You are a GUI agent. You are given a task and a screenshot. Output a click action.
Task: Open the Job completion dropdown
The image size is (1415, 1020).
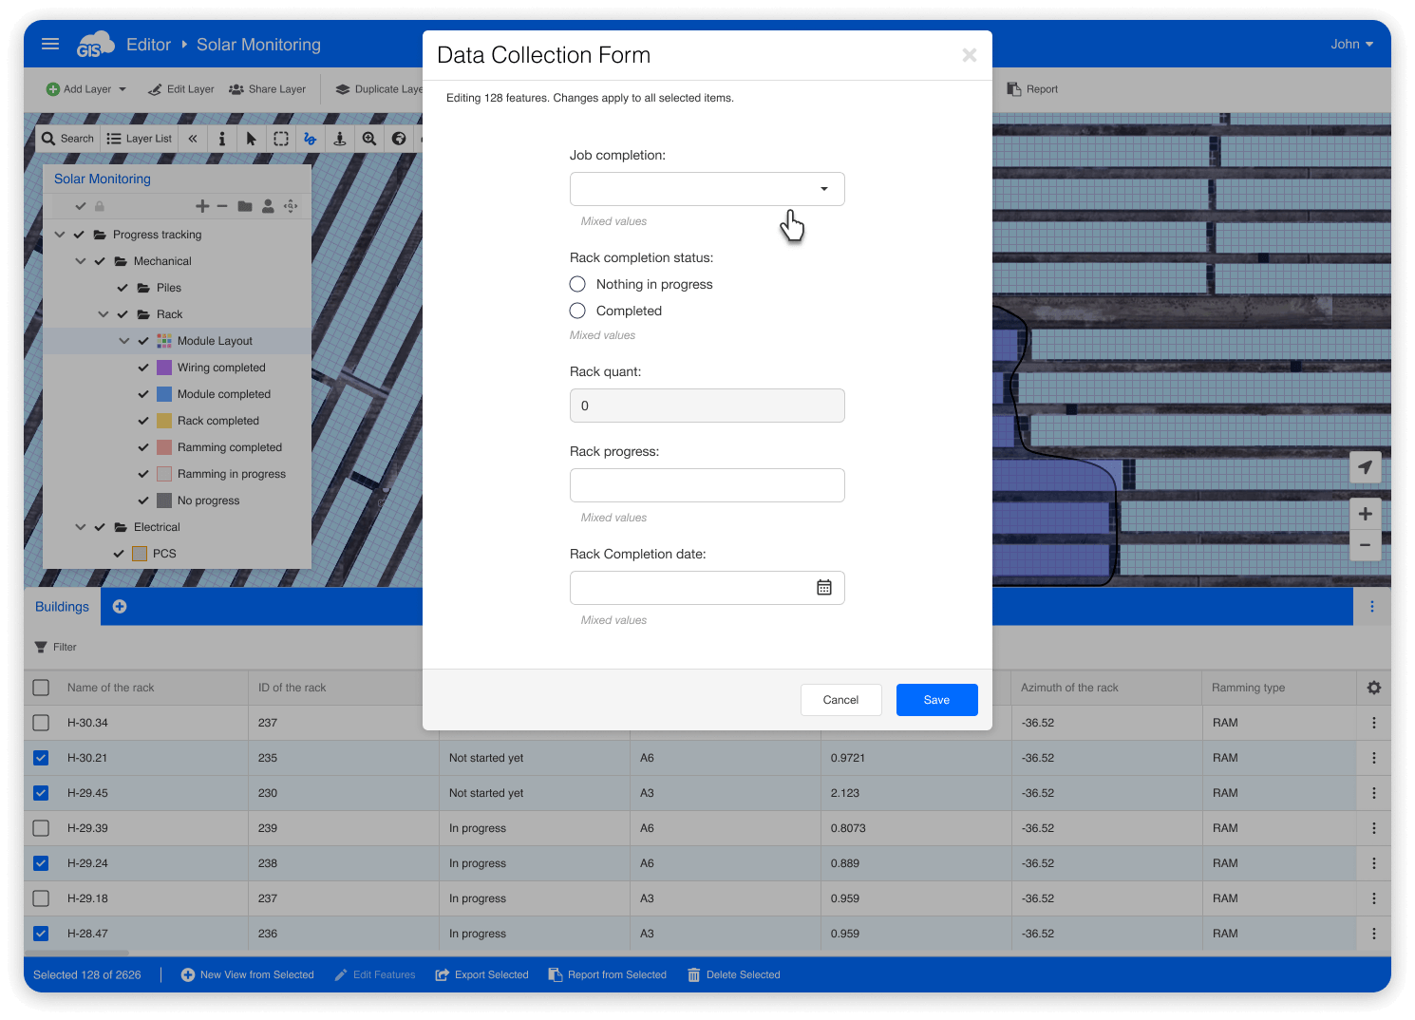tap(707, 189)
